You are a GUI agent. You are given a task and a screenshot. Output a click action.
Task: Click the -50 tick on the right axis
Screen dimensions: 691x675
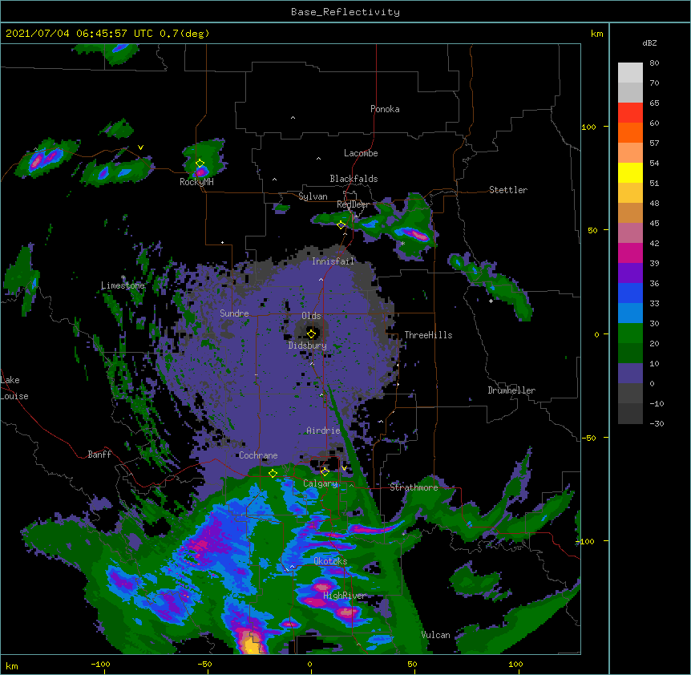click(x=588, y=438)
